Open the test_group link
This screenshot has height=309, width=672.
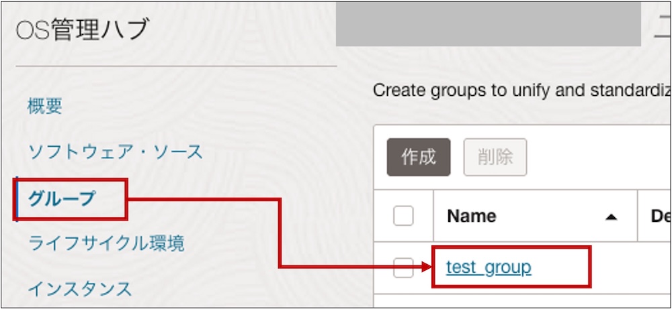489,267
